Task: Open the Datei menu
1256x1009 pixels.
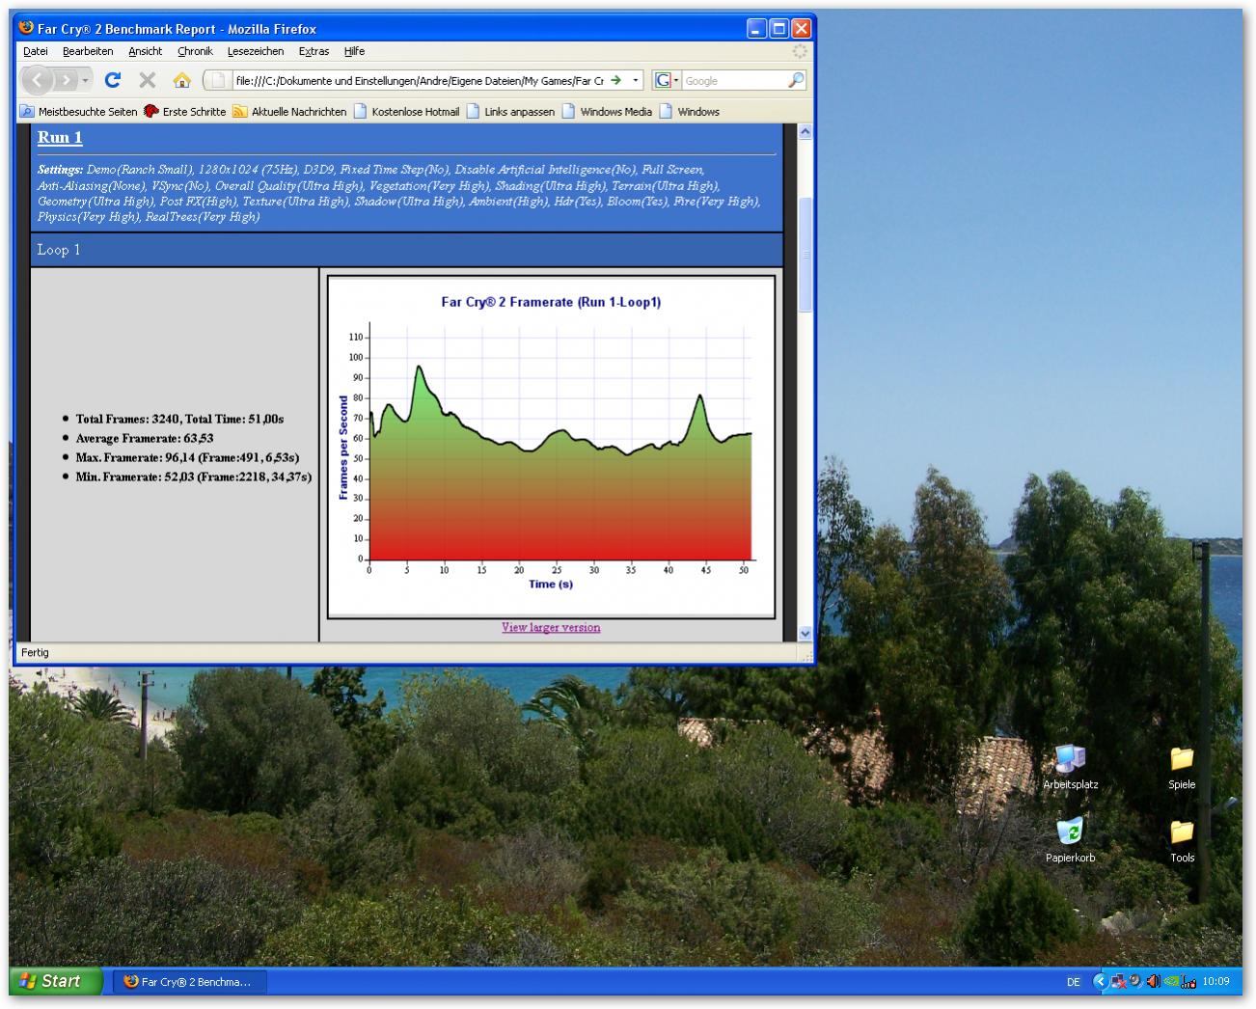Action: [x=36, y=51]
